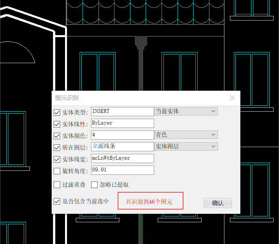The image size is (279, 244).
Task: Click the color value field showing 4
Action: pos(122,135)
